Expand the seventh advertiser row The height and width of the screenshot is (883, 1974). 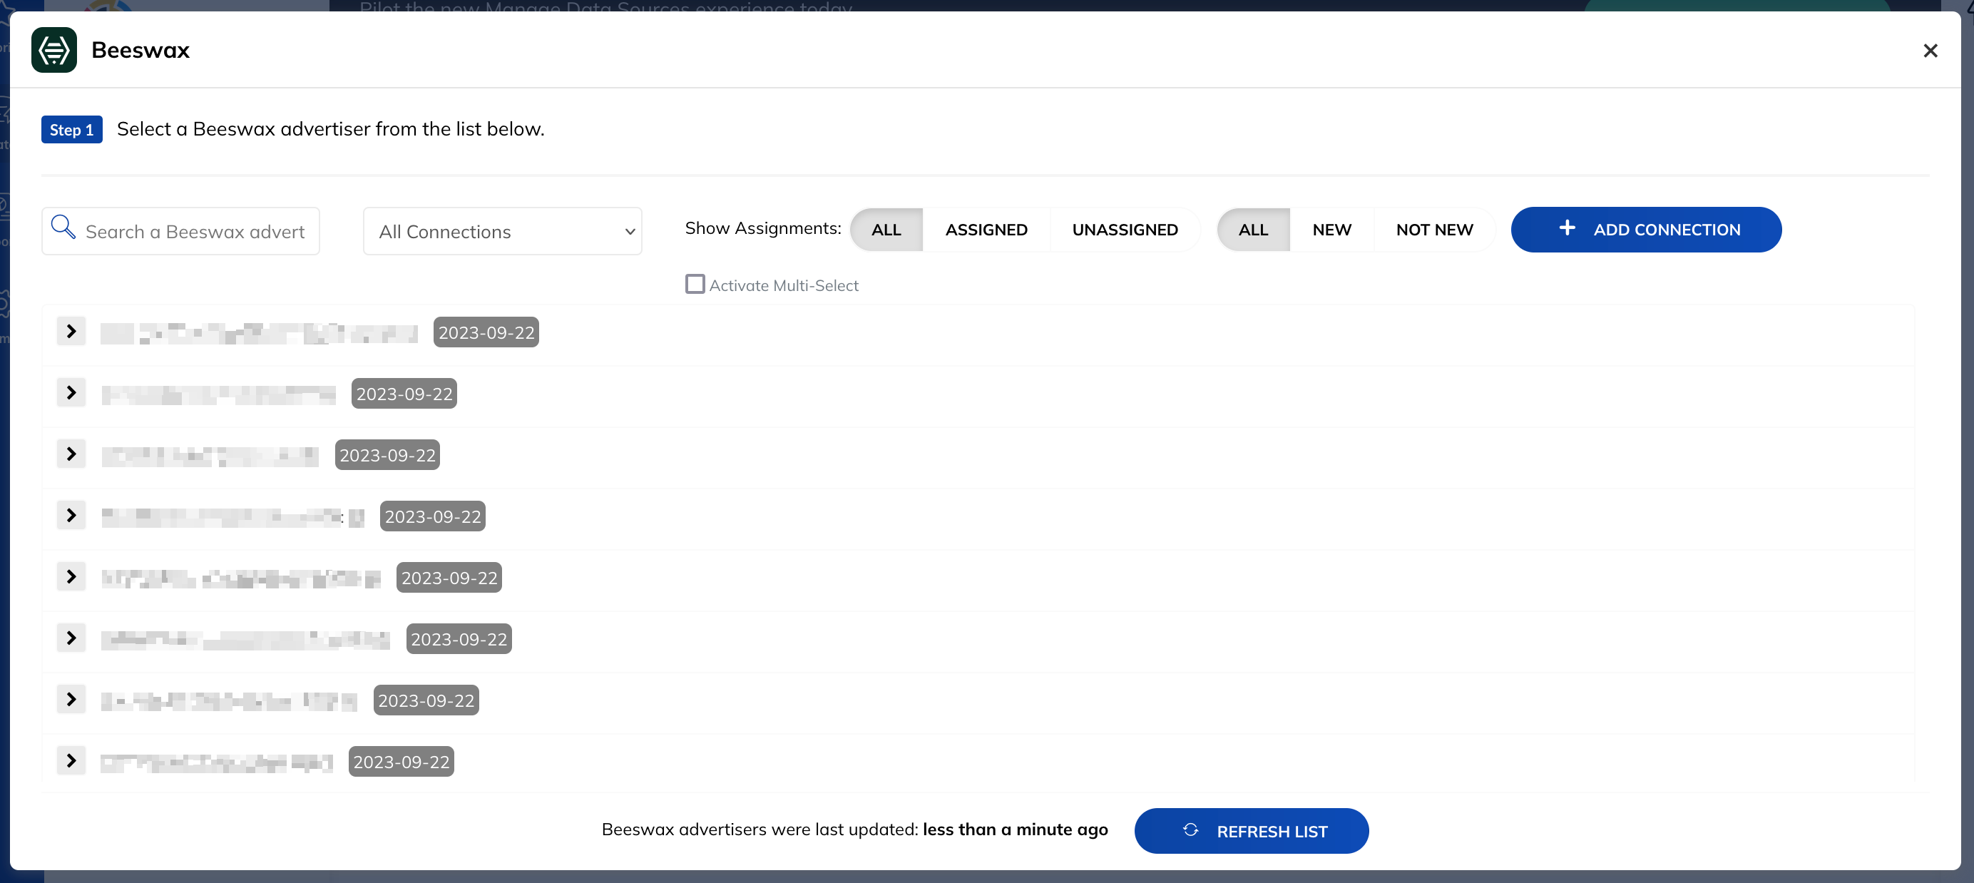click(71, 699)
